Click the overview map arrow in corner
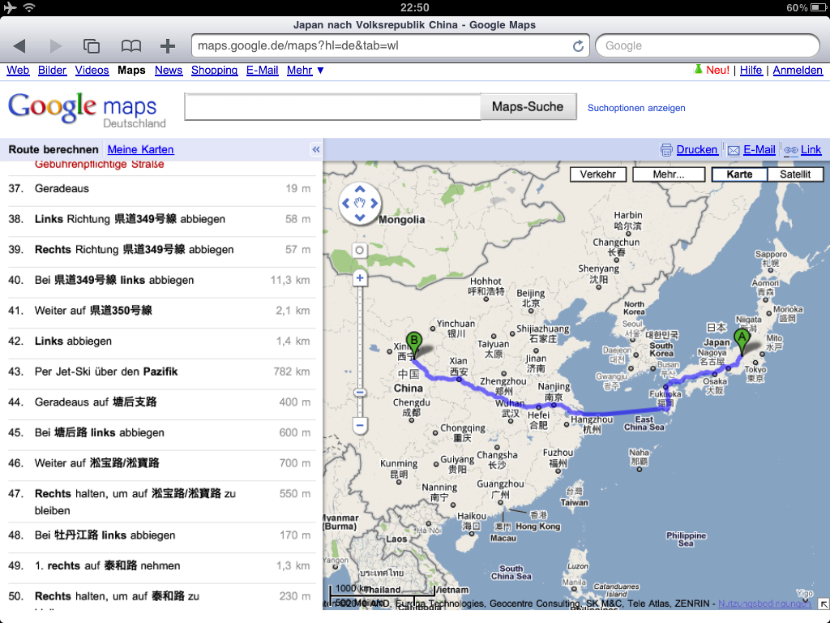 click(824, 604)
